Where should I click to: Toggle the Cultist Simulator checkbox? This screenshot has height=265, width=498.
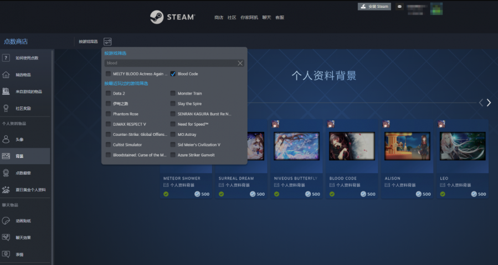click(x=109, y=145)
